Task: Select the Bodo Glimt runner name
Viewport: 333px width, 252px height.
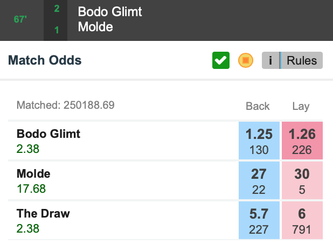Action: point(48,134)
